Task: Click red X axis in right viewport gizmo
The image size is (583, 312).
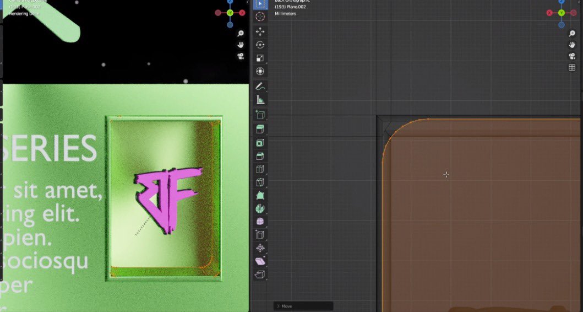Action: 549,13
